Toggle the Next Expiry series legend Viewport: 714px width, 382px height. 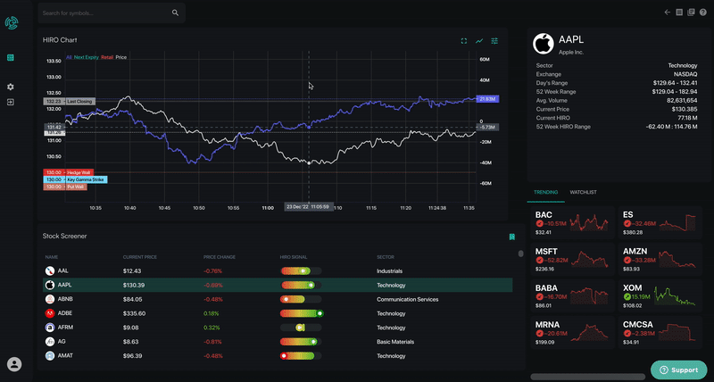point(86,57)
